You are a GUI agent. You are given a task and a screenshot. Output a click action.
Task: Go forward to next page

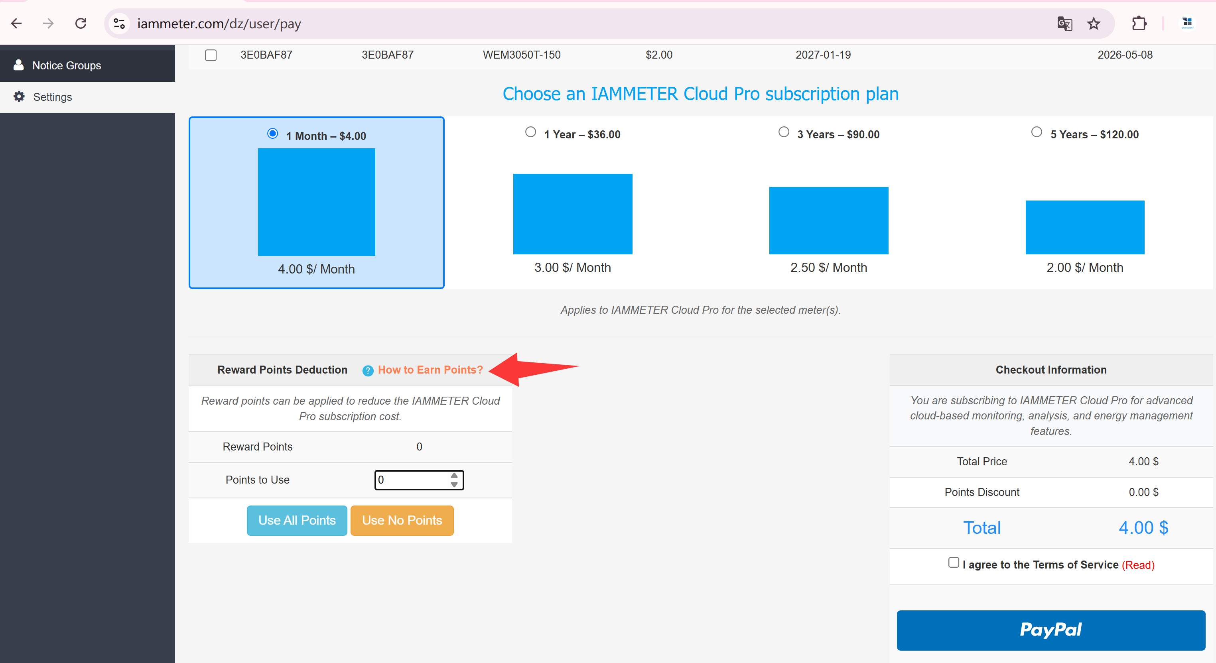(48, 23)
